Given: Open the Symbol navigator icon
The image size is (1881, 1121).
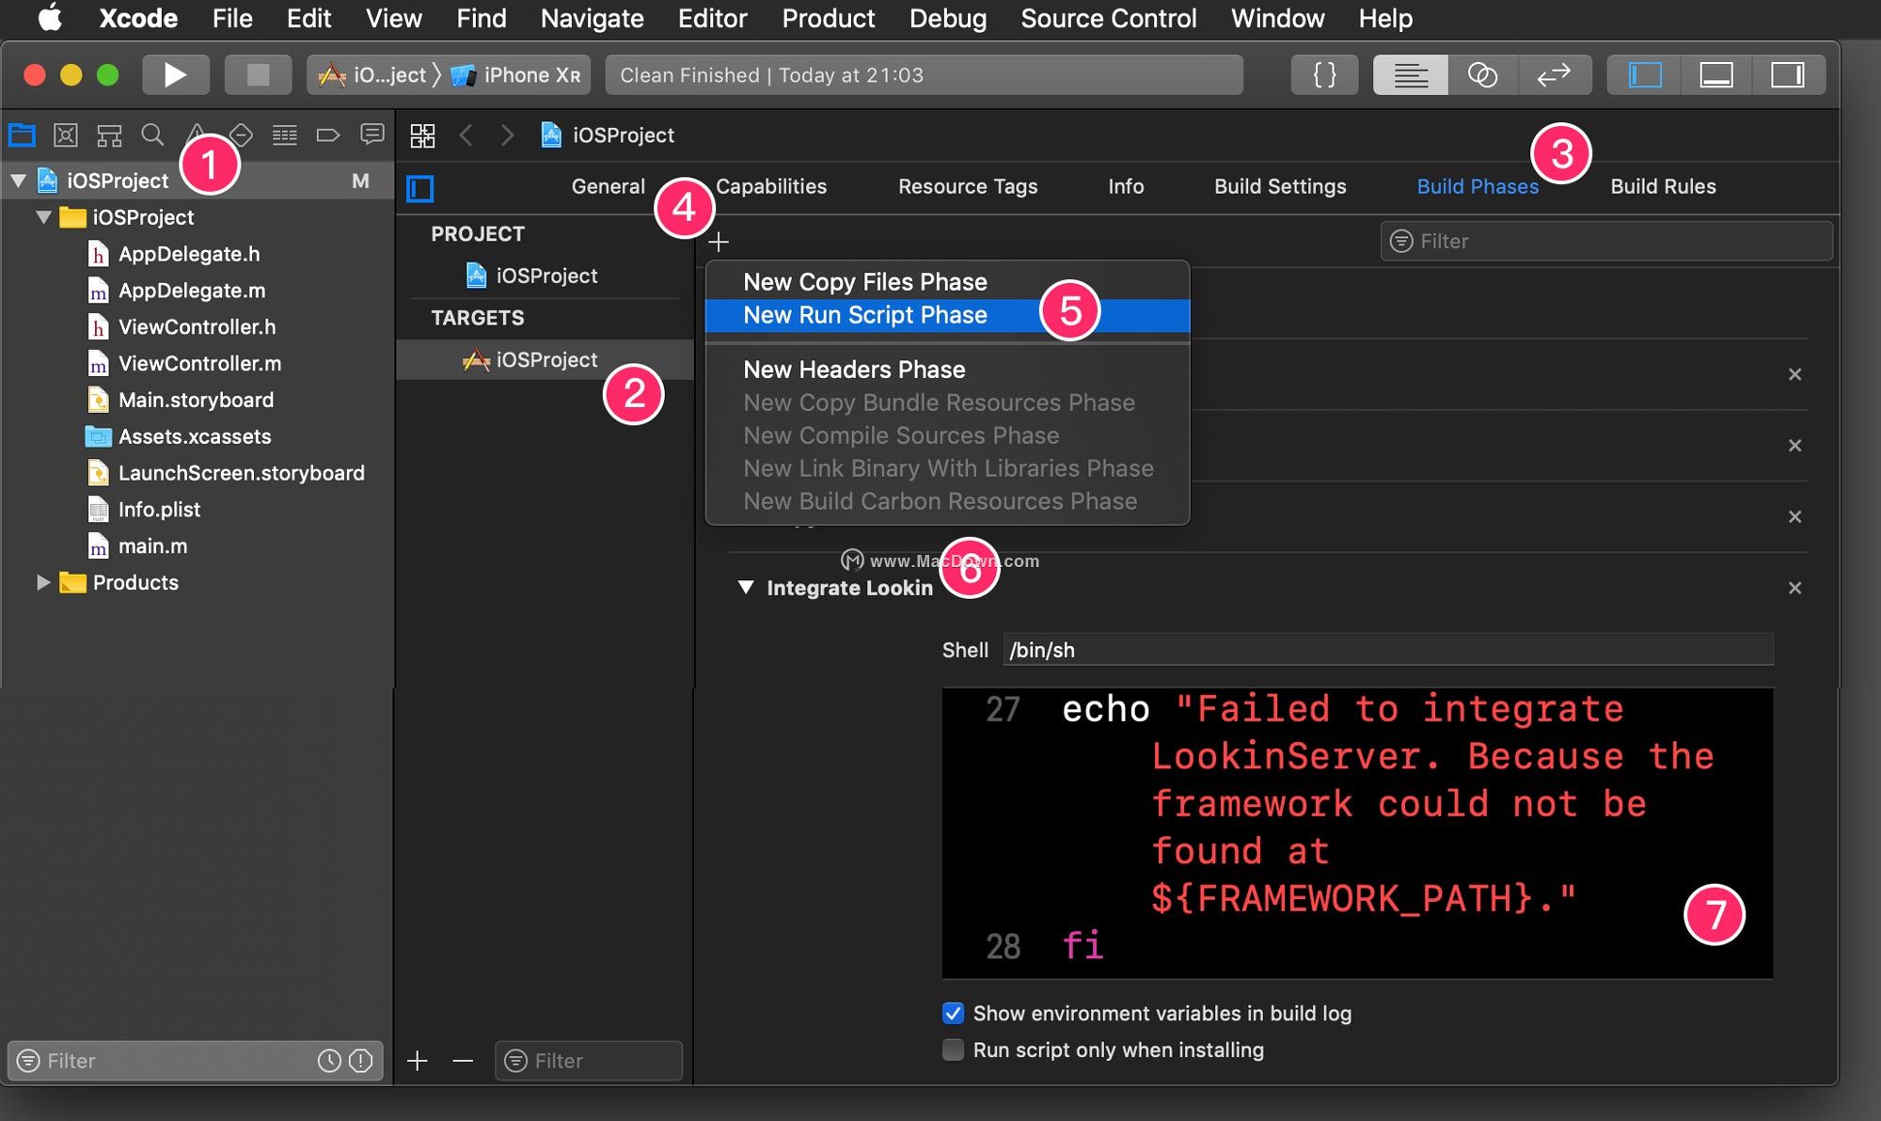Looking at the screenshot, I should 109,135.
